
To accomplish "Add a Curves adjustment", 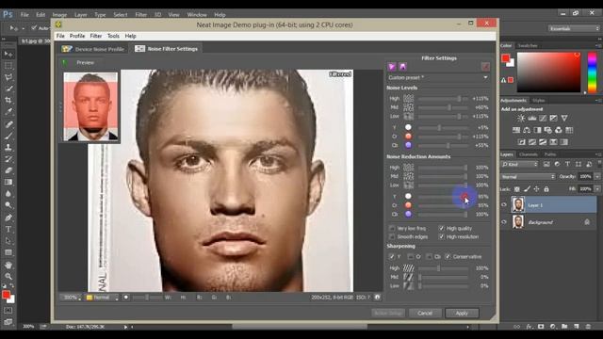I will click(x=543, y=118).
